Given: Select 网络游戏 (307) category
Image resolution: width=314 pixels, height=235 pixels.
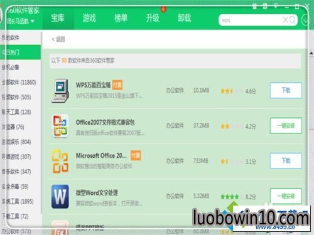Looking at the screenshot, I should click(x=20, y=157).
